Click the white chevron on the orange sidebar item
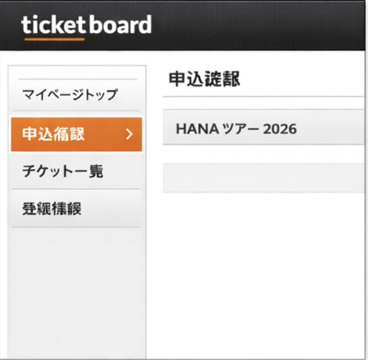 click(130, 134)
